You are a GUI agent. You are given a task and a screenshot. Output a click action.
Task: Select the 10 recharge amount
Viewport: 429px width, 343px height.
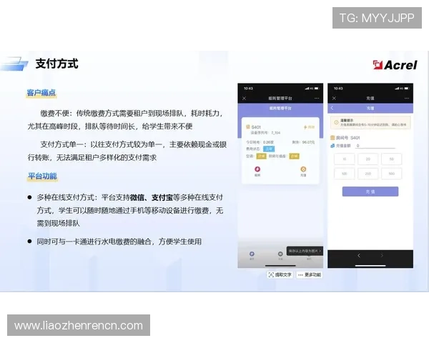pos(345,159)
